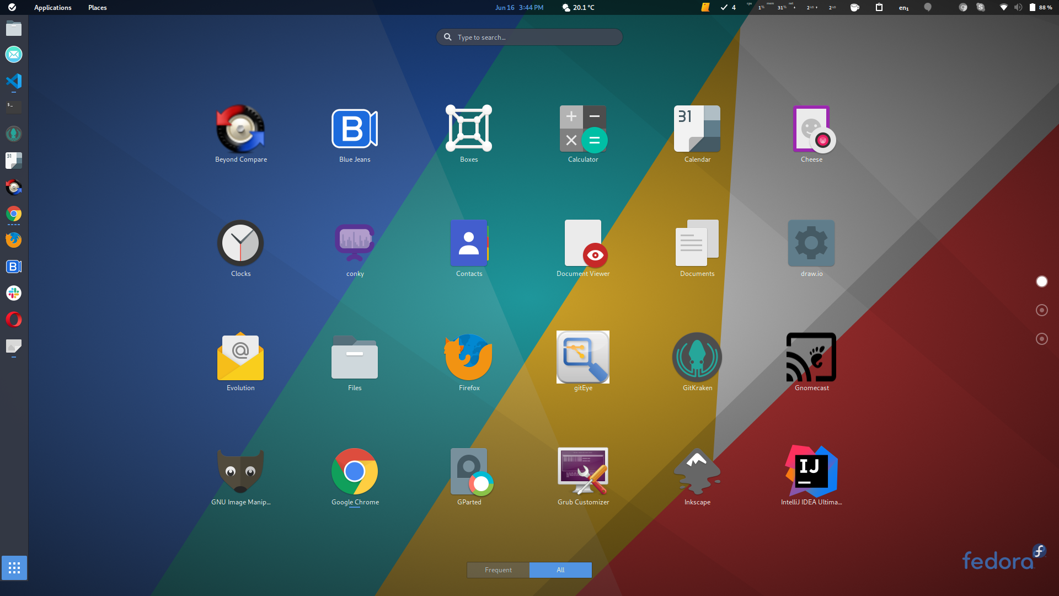The height and width of the screenshot is (596, 1059).
Task: Open the system volume control
Action: click(x=1017, y=7)
